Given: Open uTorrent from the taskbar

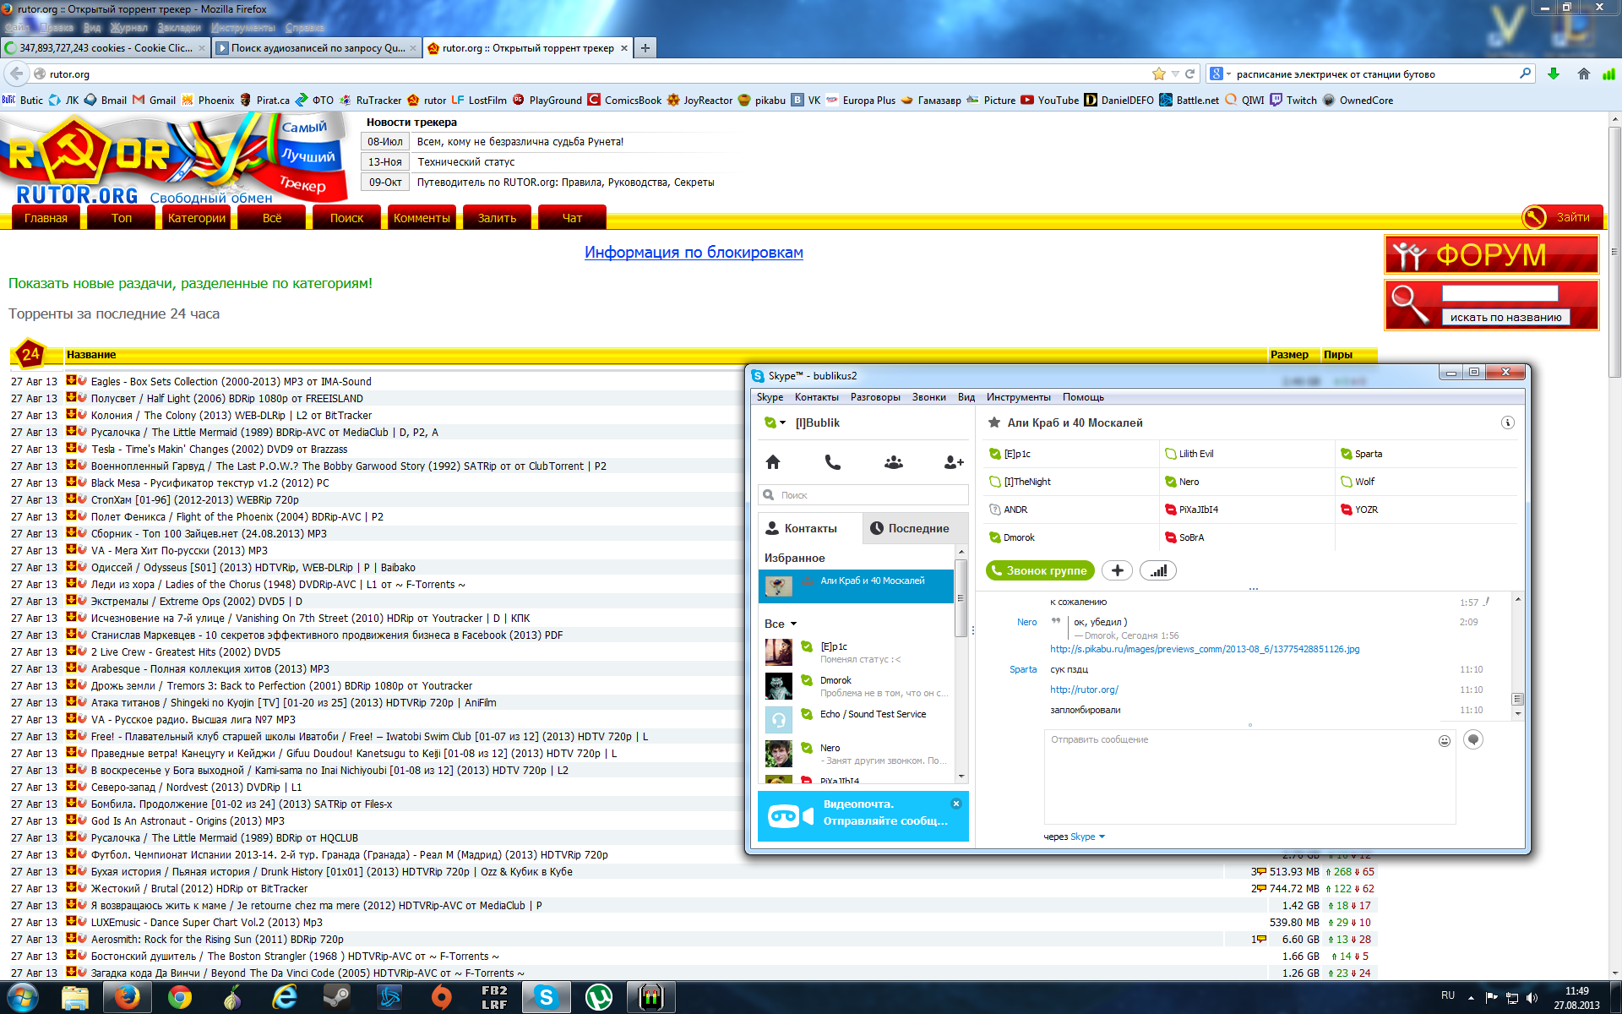Looking at the screenshot, I should pos(599,998).
